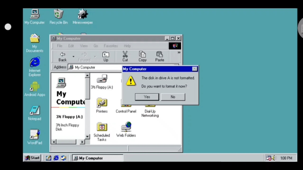Click the Paste toolbar icon

(x=159, y=57)
